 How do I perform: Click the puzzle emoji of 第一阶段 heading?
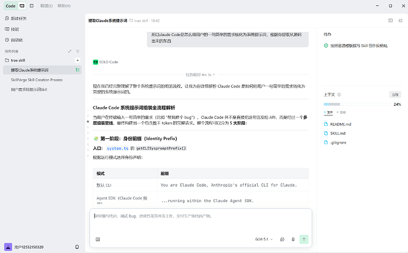(x=96, y=138)
